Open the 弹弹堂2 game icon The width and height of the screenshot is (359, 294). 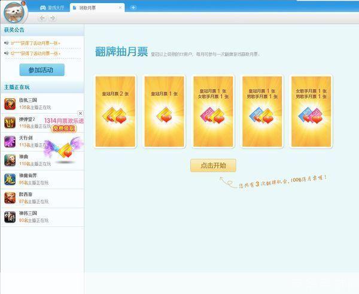[x=10, y=123]
